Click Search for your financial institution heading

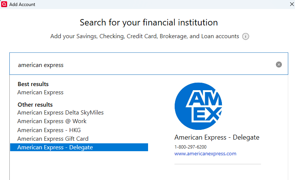pyautogui.click(x=148, y=22)
